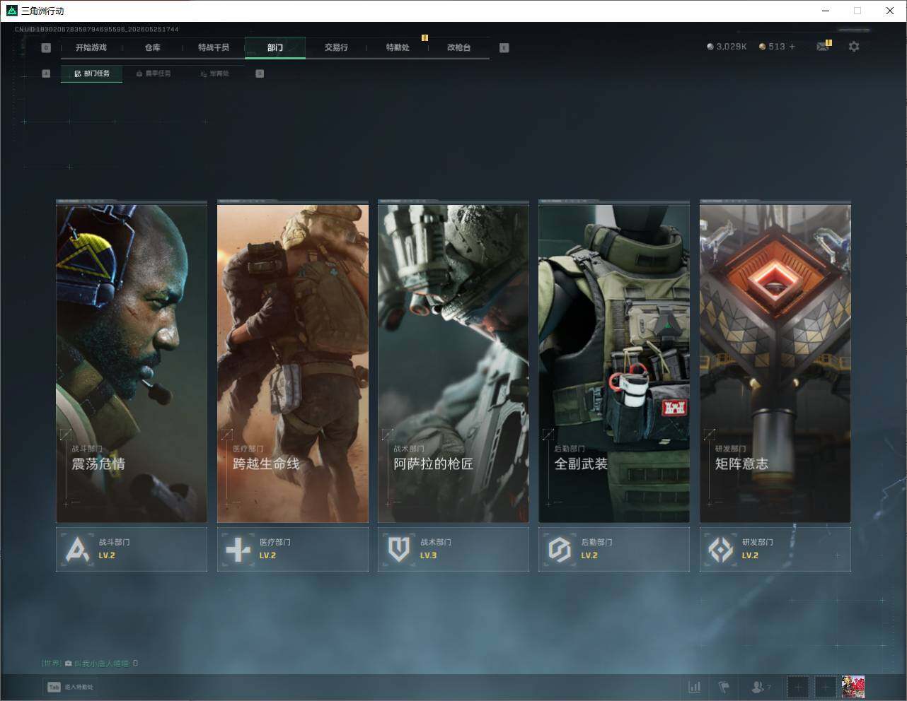This screenshot has width=907, height=701.
Task: Minimize the 三角洲行动 window
Action: click(x=826, y=11)
